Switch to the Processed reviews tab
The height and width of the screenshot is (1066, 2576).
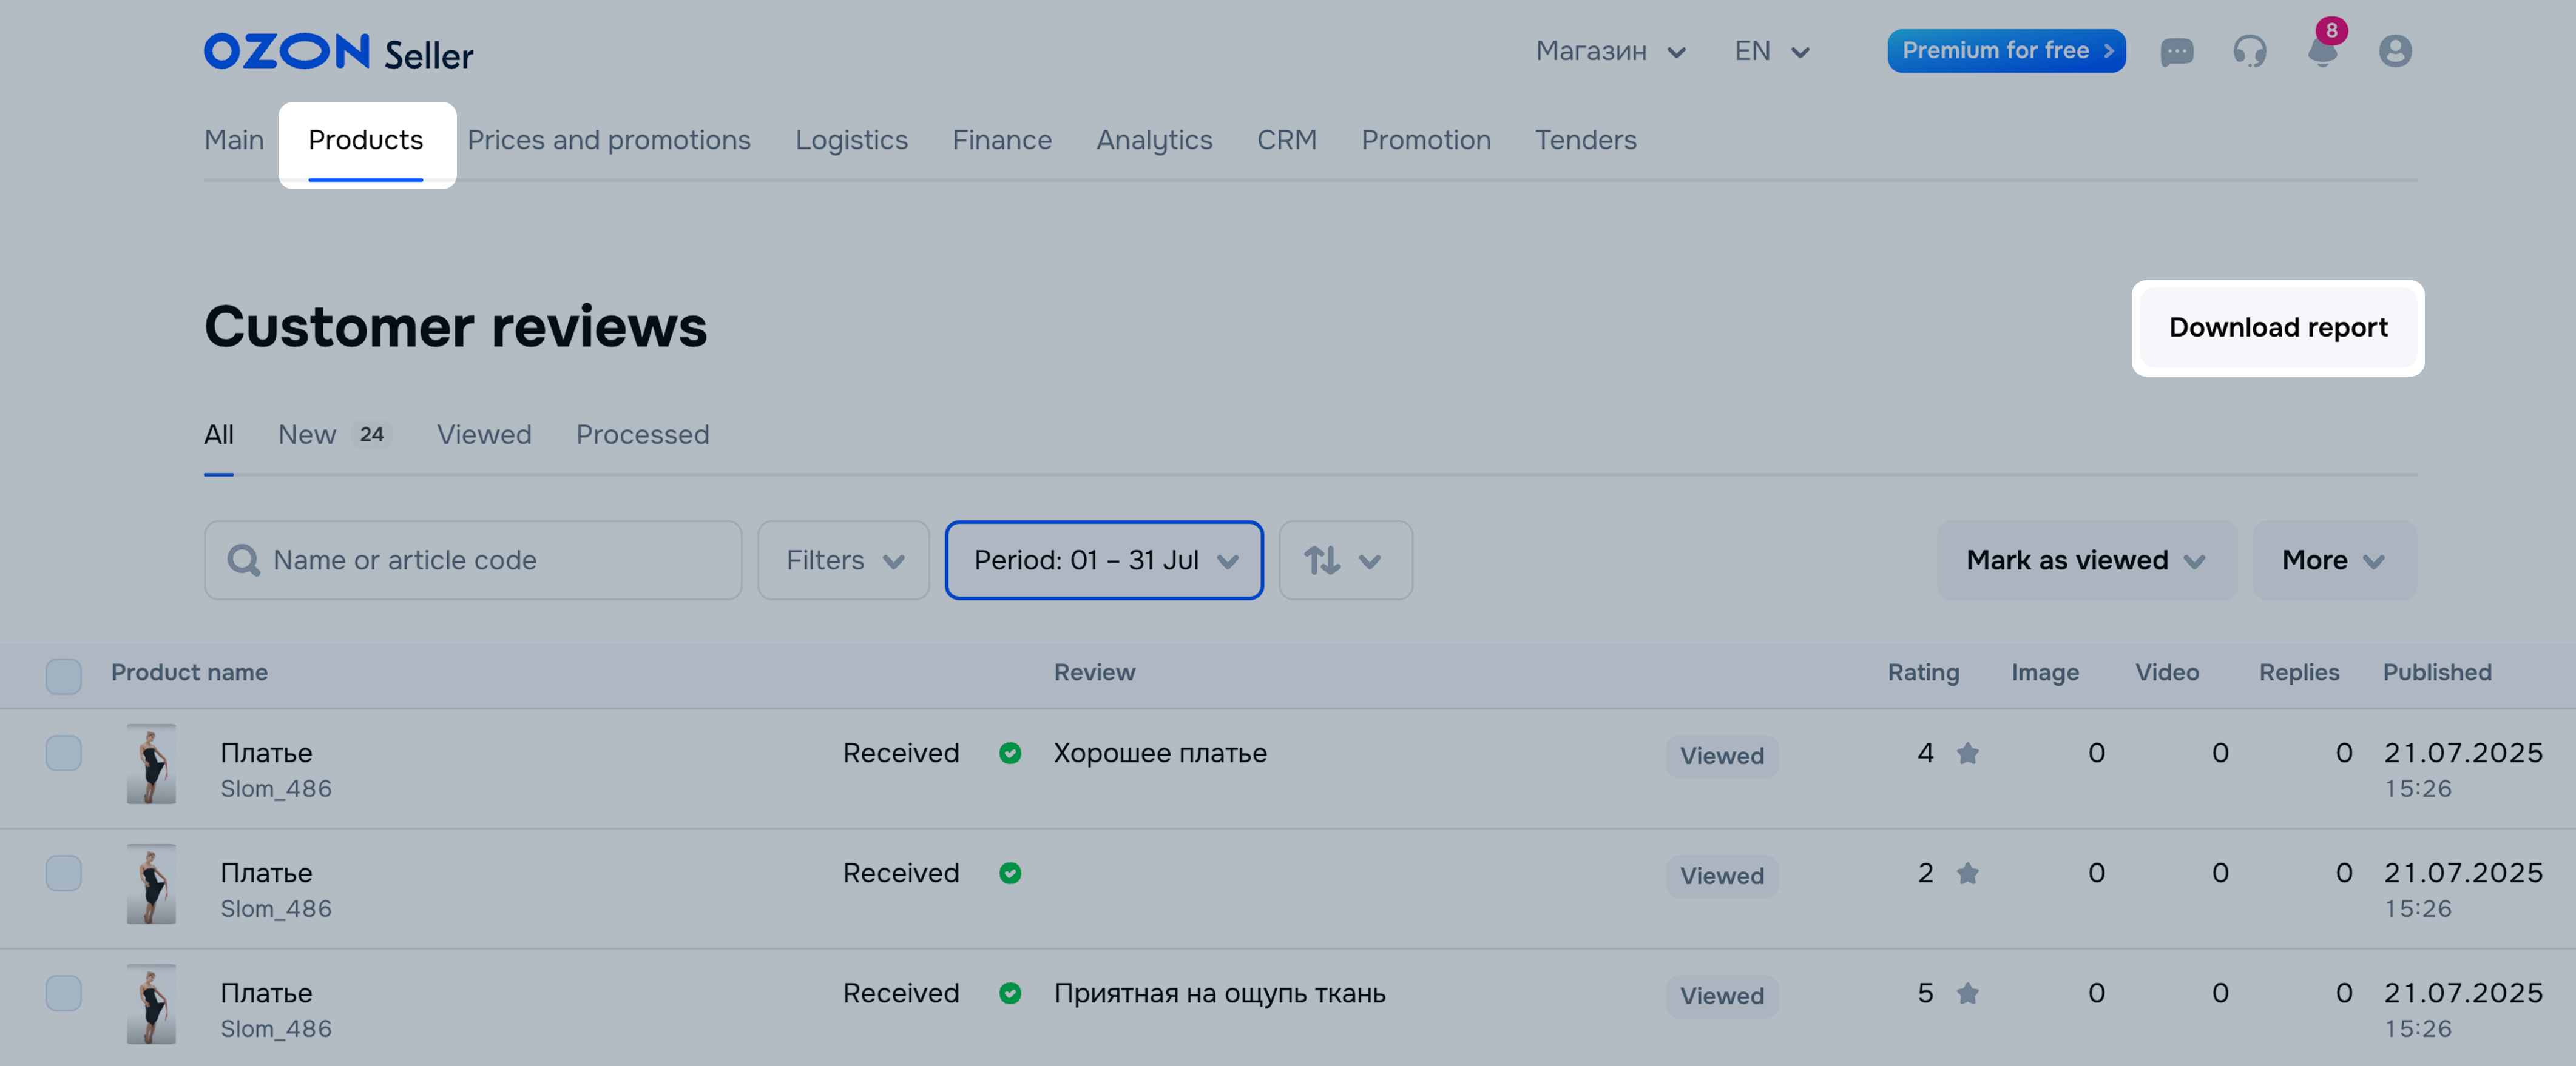pyautogui.click(x=642, y=435)
